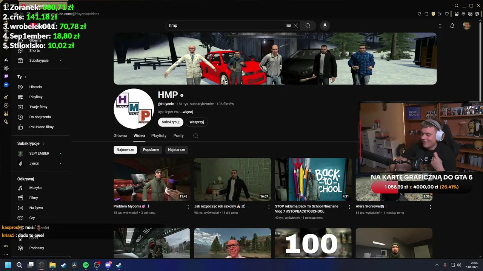Filter videos by Popularne
This screenshot has width=483, height=271.
click(x=151, y=150)
